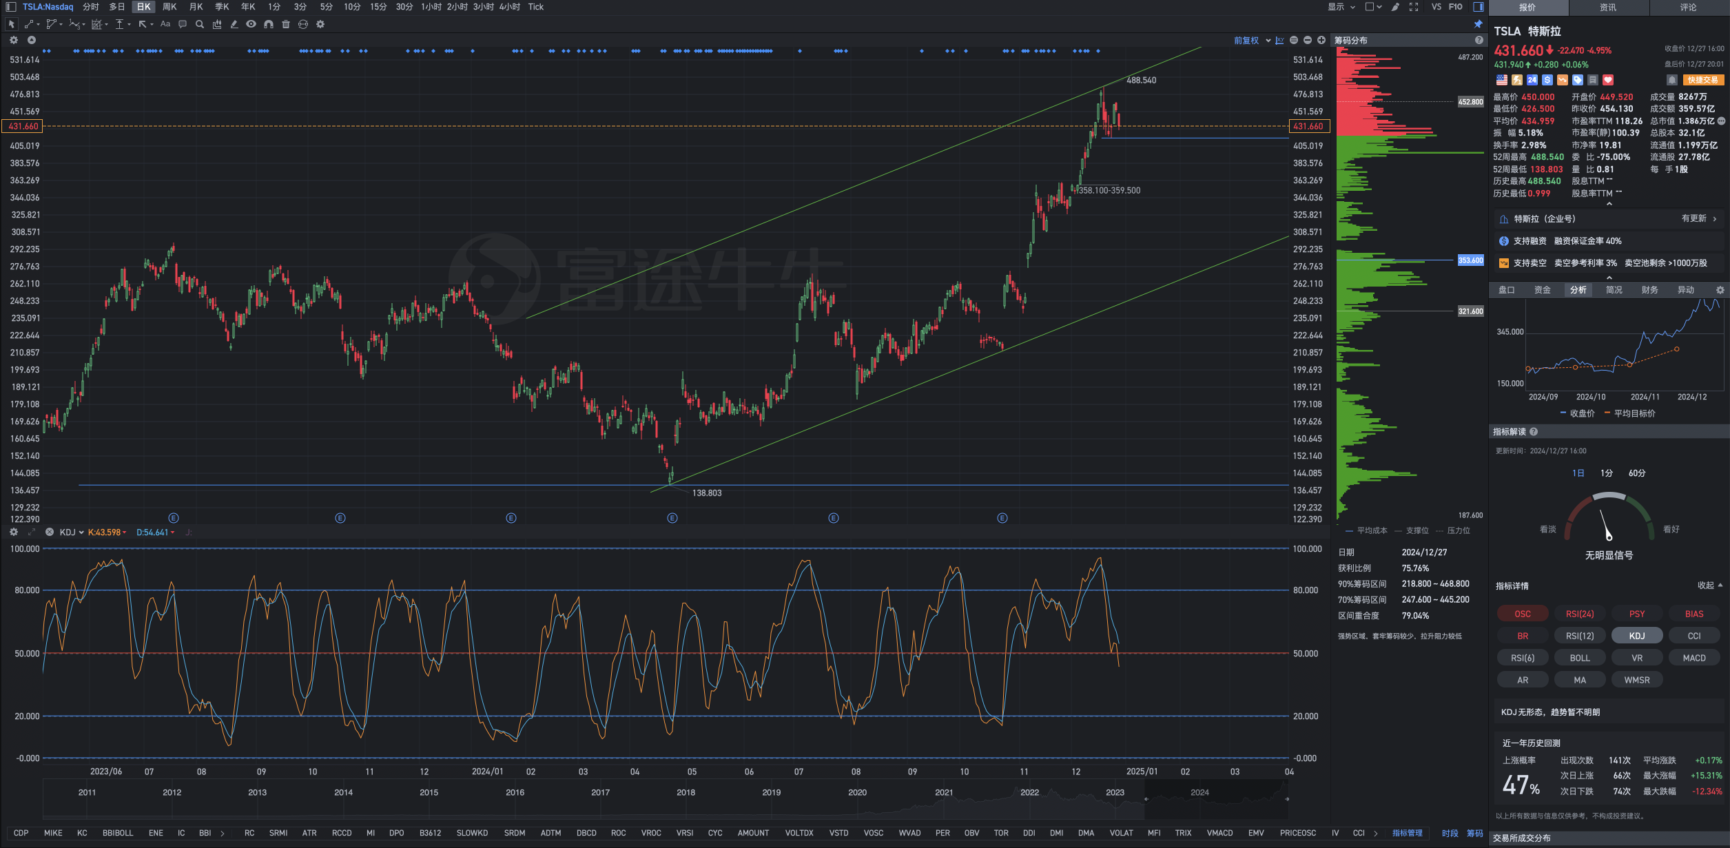Open main chart settings gear
Image resolution: width=1730 pixels, height=848 pixels.
tap(13, 41)
